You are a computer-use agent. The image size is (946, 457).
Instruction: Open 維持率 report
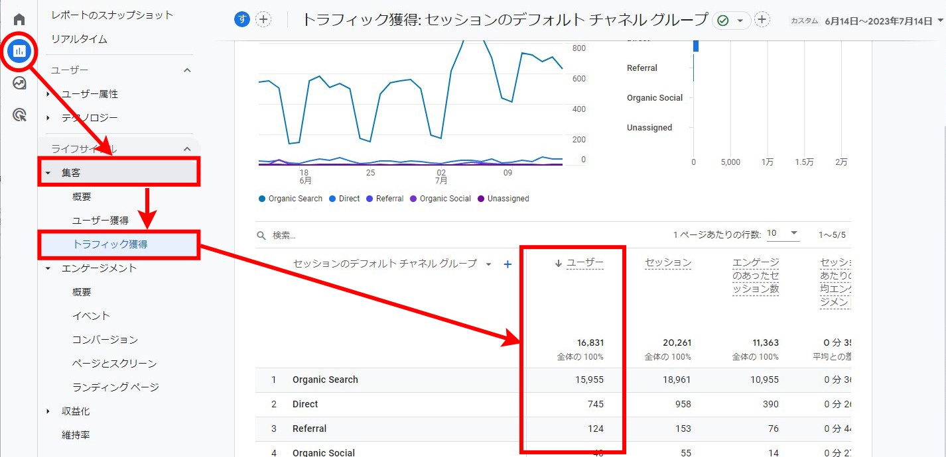[76, 435]
